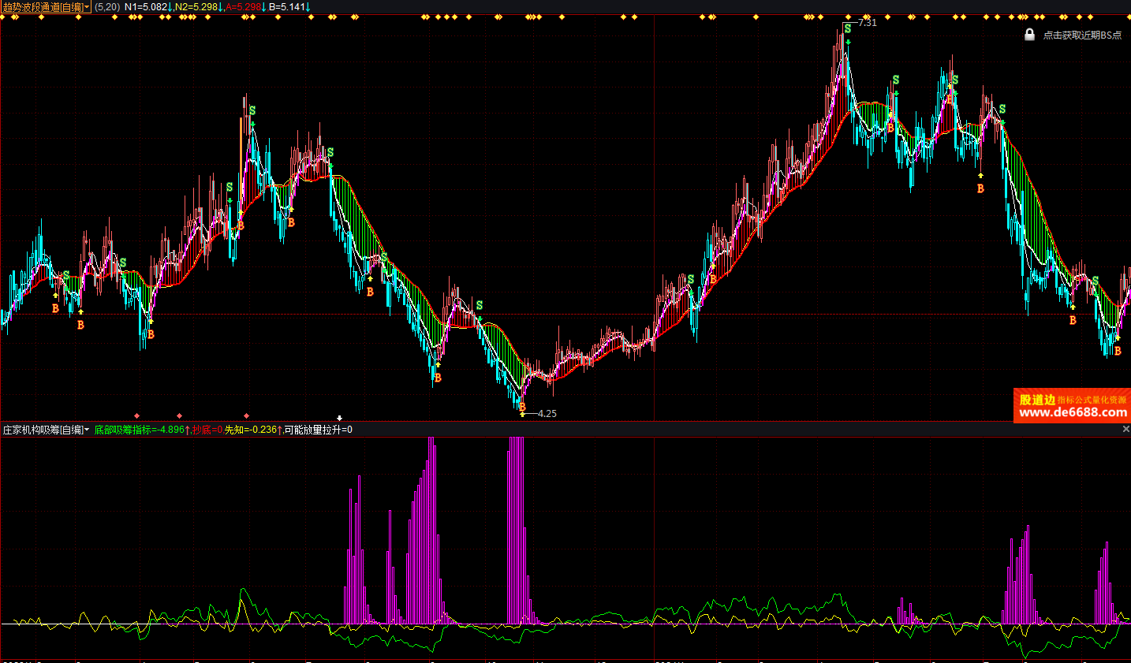Click the 4.25 low price label
This screenshot has height=663, width=1131.
[x=547, y=413]
